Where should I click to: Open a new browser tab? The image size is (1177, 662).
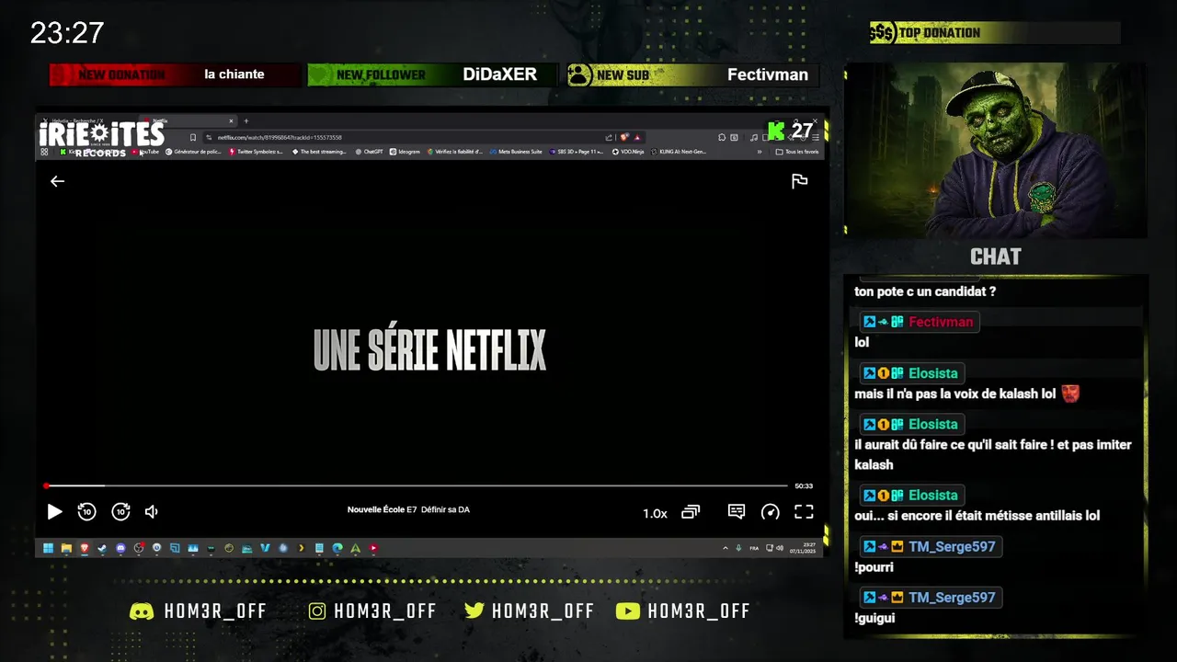click(246, 120)
